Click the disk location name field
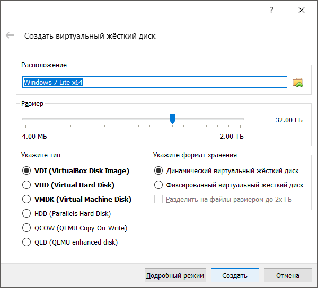 [154, 83]
